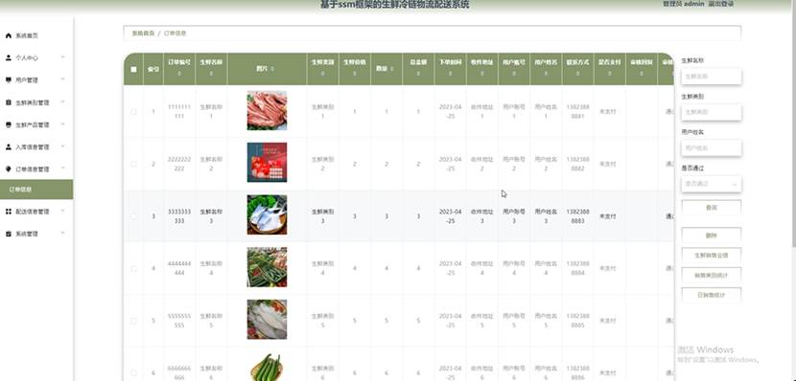Image resolution: width=796 pixels, height=381 pixels.
Task: Sort by the 生鲜名称 column arrows
Action: click(211, 74)
